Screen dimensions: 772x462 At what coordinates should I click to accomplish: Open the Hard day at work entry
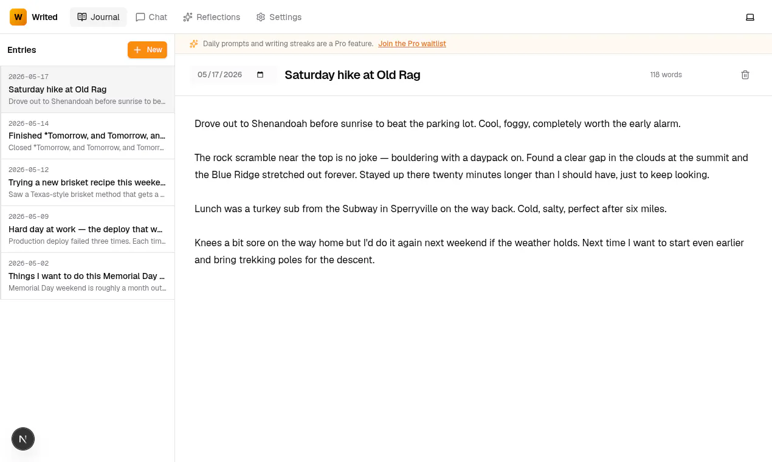88,230
